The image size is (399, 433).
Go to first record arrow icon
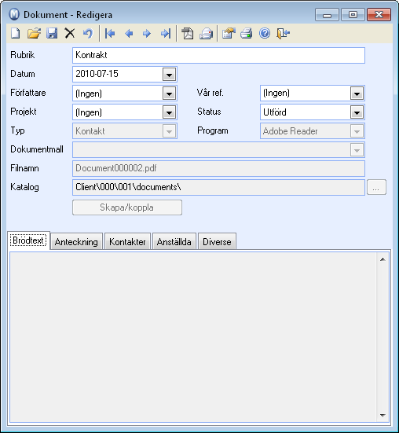click(110, 34)
